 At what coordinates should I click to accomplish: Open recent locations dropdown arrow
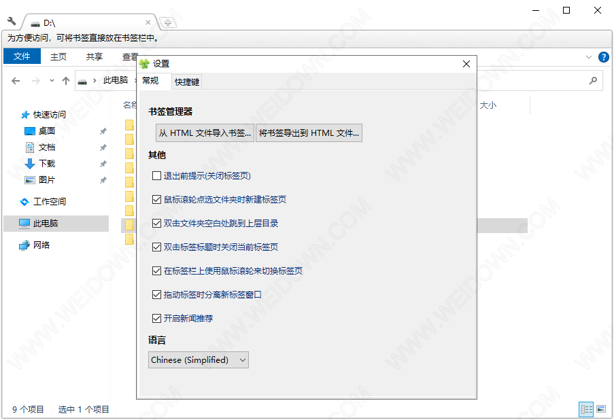(x=52, y=81)
